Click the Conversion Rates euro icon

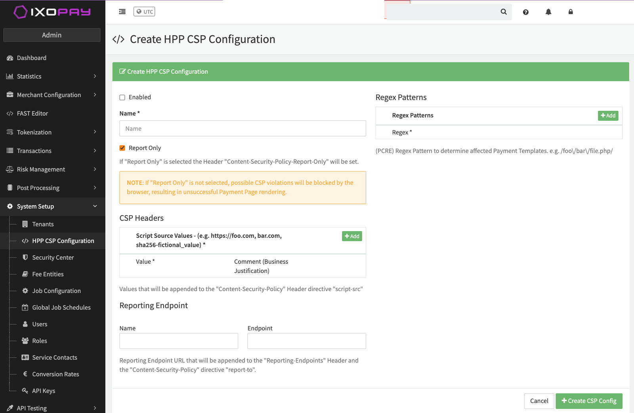point(25,374)
